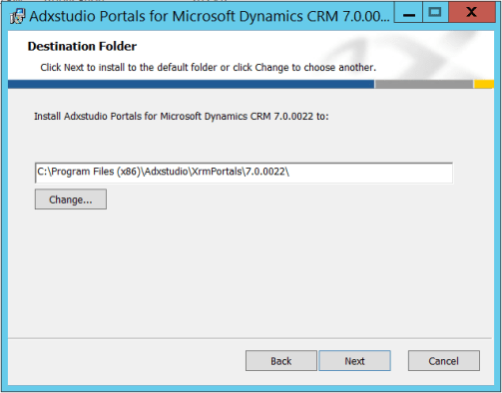Click the 'Click Next to install to the default folder' instruction text

[x=209, y=68]
